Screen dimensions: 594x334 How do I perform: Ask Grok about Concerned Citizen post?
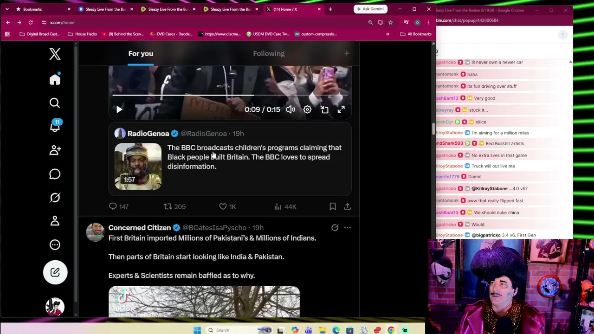pyautogui.click(x=335, y=228)
